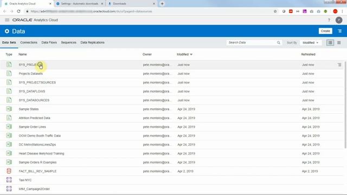This screenshot has height=195, width=347.
Task: Click the file icon for SYS_DATASOURCES
Action: [9, 100]
